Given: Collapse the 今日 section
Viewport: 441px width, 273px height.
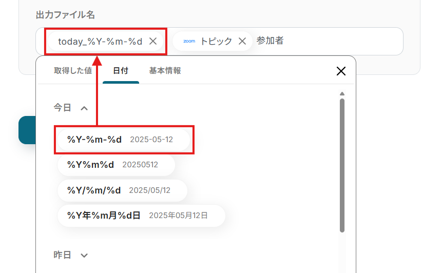Looking at the screenshot, I should tap(84, 108).
